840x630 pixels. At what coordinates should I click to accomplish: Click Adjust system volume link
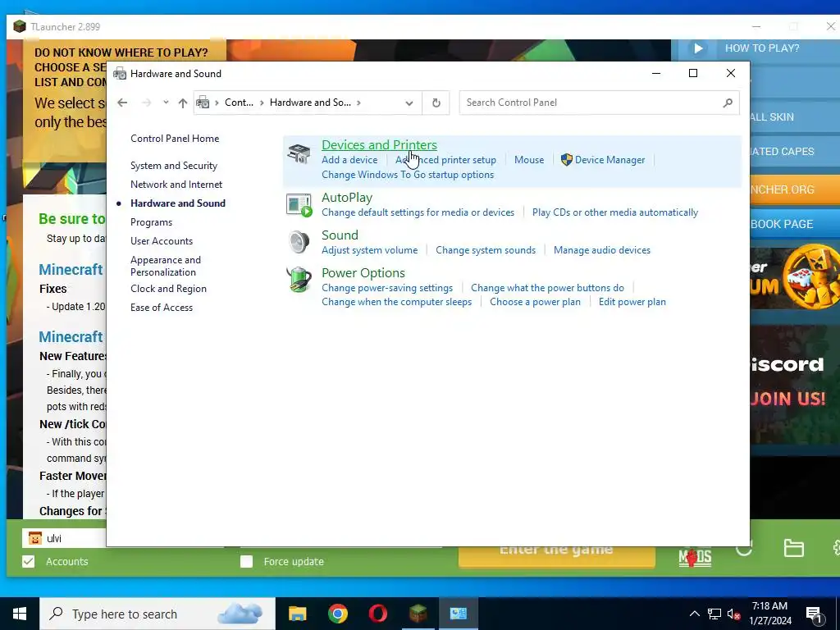370,250
